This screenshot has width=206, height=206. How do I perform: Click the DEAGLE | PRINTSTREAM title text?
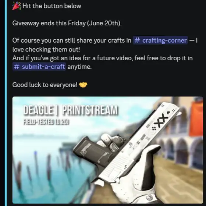[70, 110]
